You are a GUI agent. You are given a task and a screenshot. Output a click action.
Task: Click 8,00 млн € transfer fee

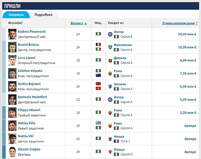188,60
